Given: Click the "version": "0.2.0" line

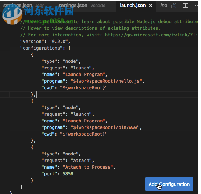Looking at the screenshot, I should tap(45, 42).
